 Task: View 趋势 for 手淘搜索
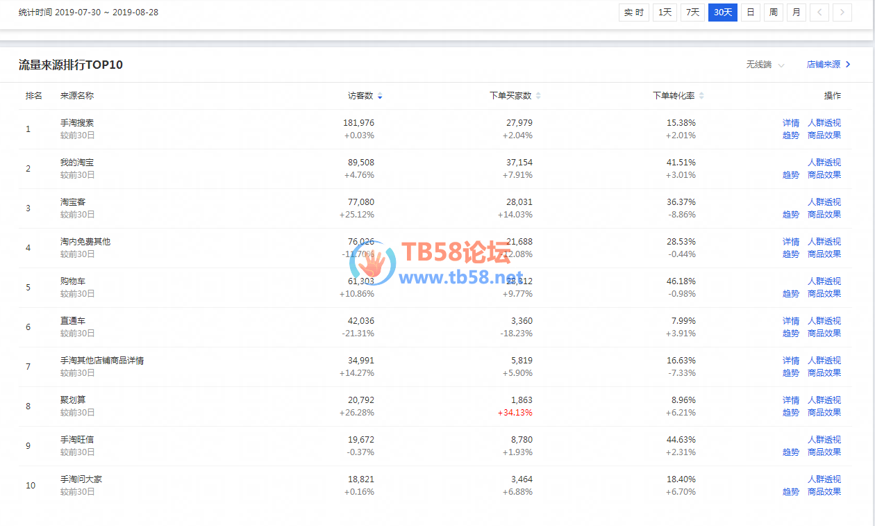(791, 135)
